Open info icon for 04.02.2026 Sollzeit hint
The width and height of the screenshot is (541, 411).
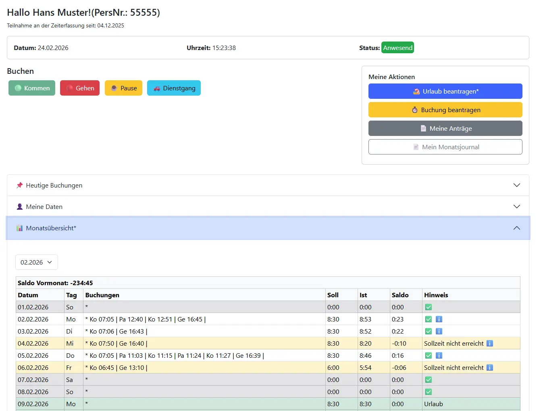point(489,343)
